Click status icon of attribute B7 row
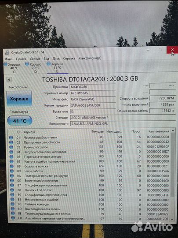The width and height of the screenshot is (178, 238). tap(12, 185)
